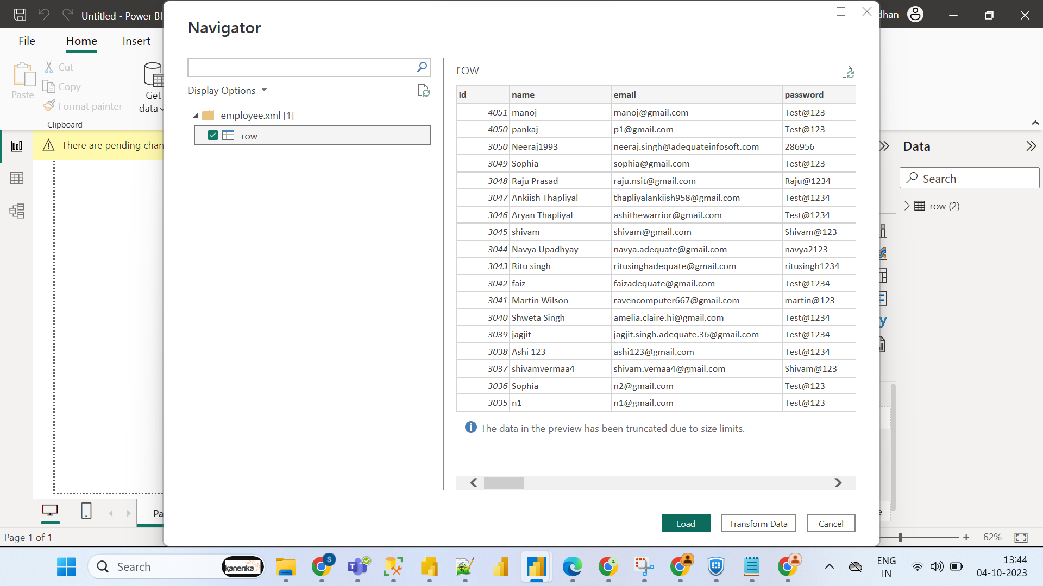
Task: Switch to the Insert ribbon tab
Action: pos(136,41)
